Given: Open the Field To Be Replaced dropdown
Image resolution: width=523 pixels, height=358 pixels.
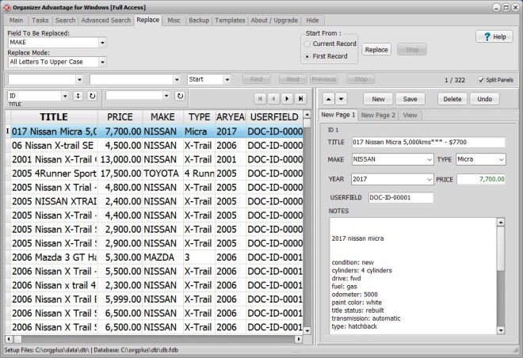Looking at the screenshot, I should (102, 43).
